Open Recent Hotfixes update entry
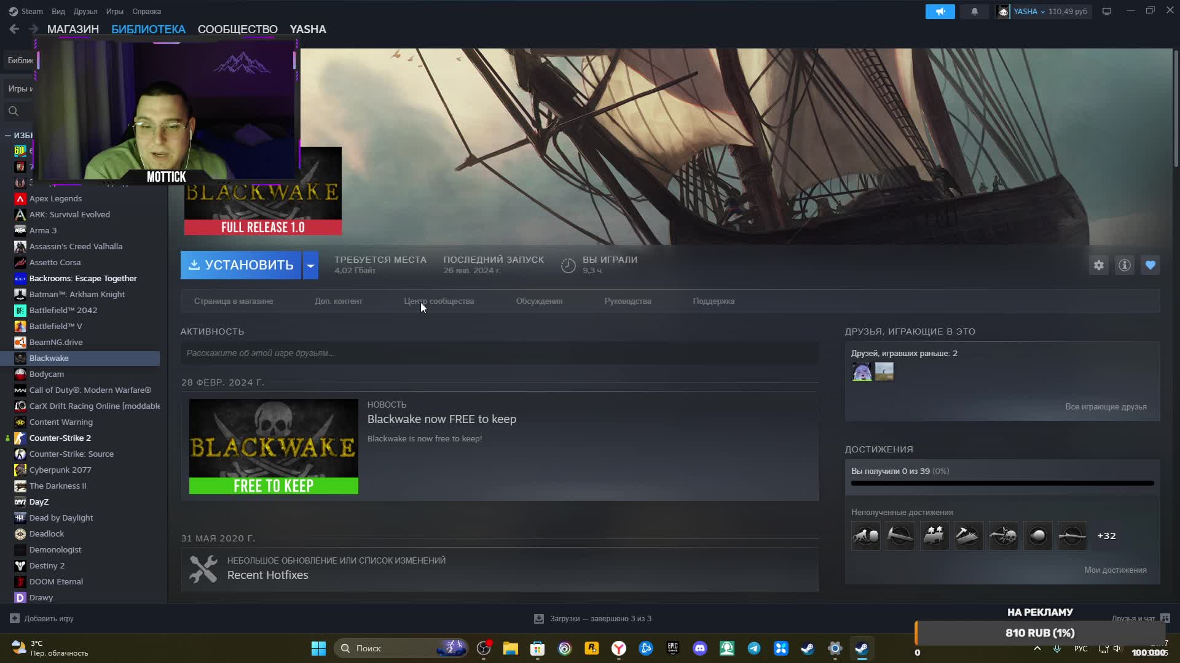1180x663 pixels. tap(268, 575)
